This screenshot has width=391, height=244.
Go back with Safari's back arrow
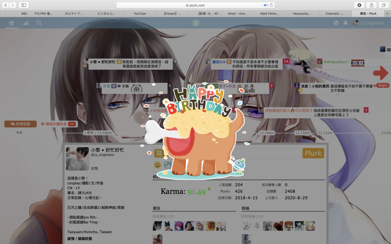coord(5,5)
